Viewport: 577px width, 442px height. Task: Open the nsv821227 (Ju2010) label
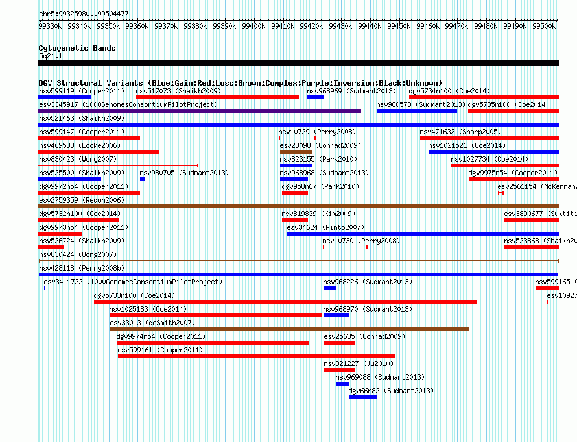pyautogui.click(x=359, y=363)
